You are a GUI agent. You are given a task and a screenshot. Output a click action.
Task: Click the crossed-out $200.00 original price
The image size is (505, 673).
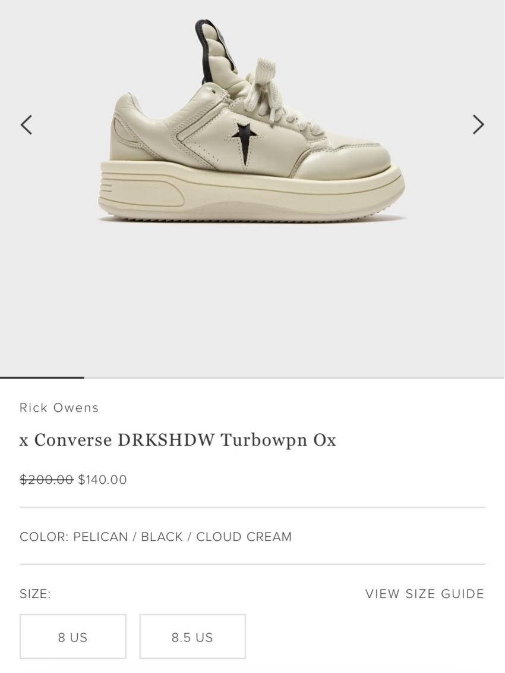click(46, 480)
